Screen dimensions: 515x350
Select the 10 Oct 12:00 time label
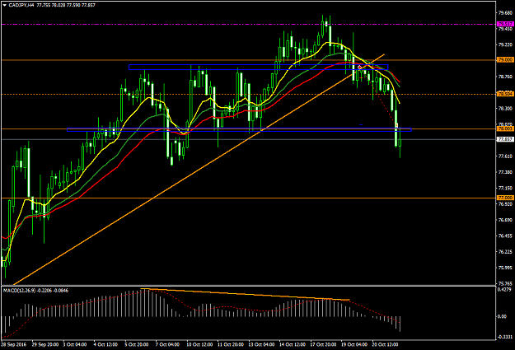[x=199, y=344]
